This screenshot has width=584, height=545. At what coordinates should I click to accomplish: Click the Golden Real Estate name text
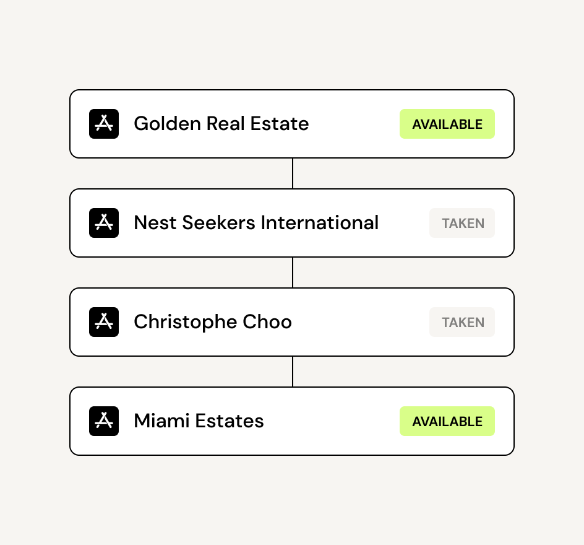tap(221, 124)
